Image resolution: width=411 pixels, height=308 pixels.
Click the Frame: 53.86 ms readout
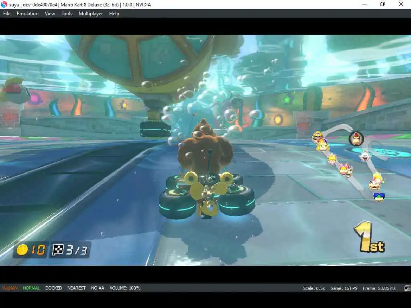tap(379, 288)
